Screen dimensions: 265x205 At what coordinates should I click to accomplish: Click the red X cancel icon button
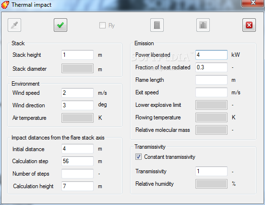pyautogui.click(x=249, y=25)
